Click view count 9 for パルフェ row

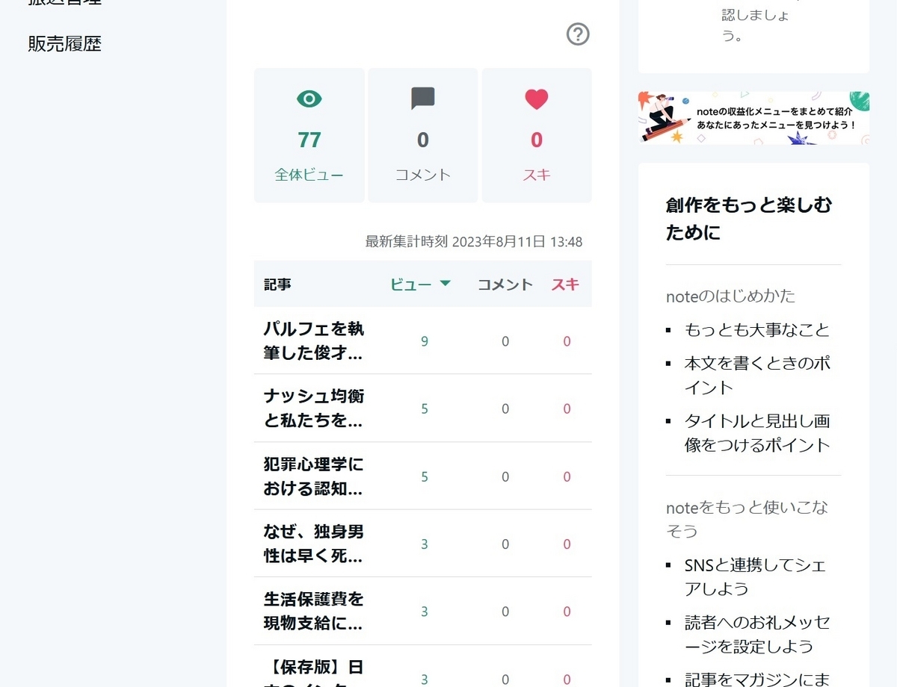tap(425, 341)
